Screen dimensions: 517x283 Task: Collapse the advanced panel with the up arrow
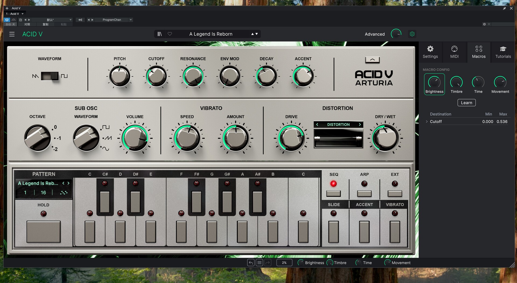point(372,60)
